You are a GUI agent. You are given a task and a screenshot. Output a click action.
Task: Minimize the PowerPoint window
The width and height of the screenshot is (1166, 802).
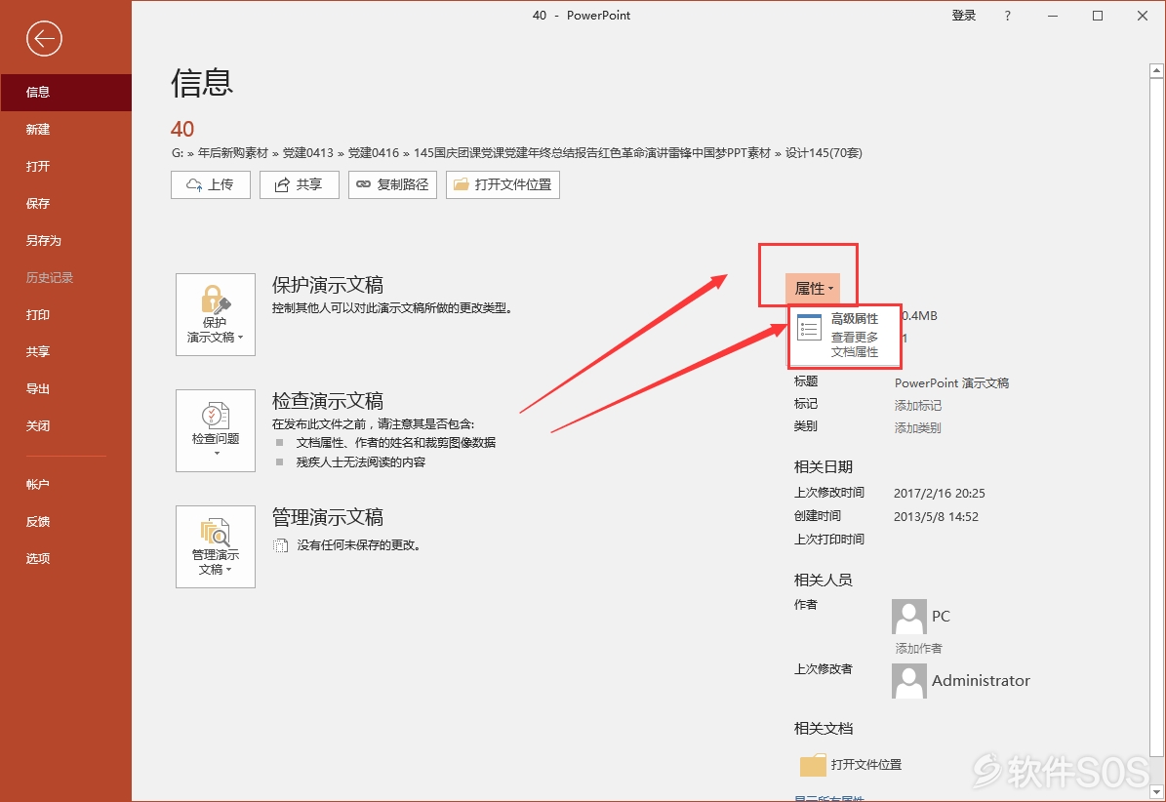(1053, 16)
